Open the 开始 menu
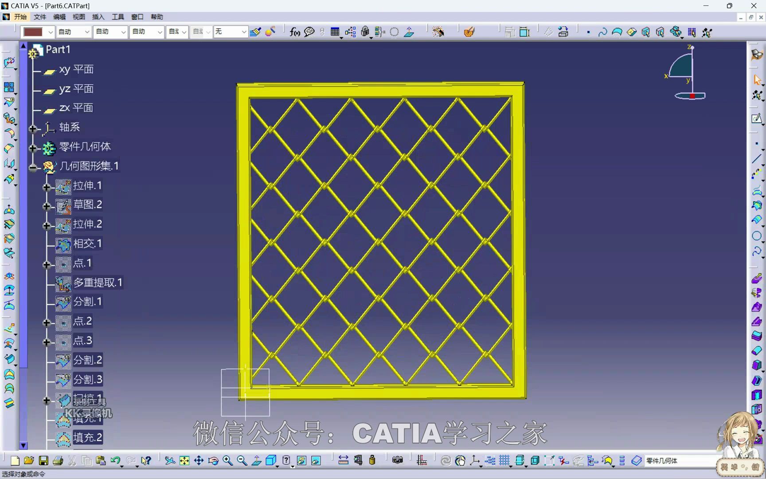Viewport: 766px width, 479px height. [20, 17]
